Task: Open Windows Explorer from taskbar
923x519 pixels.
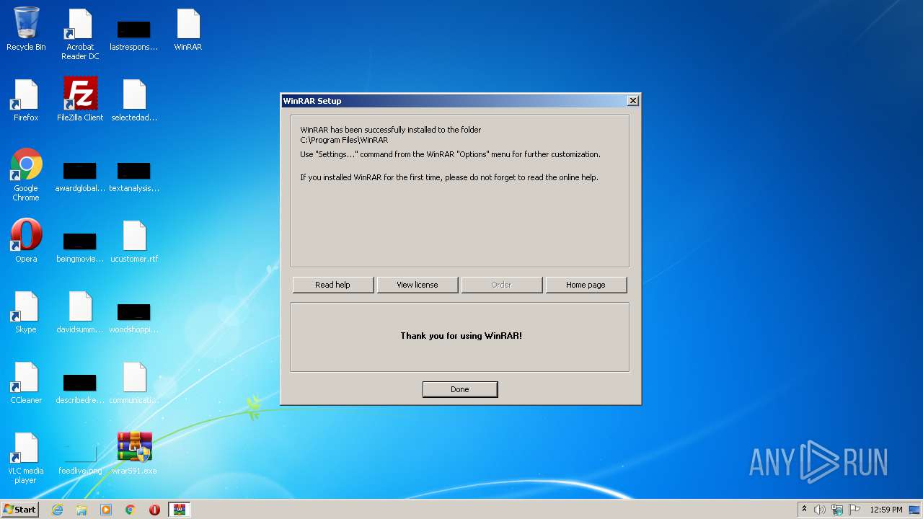Action: point(81,510)
